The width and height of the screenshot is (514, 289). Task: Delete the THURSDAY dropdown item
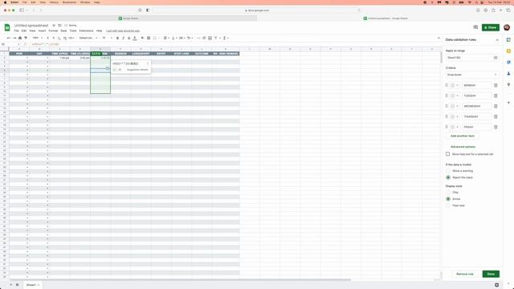pos(496,116)
